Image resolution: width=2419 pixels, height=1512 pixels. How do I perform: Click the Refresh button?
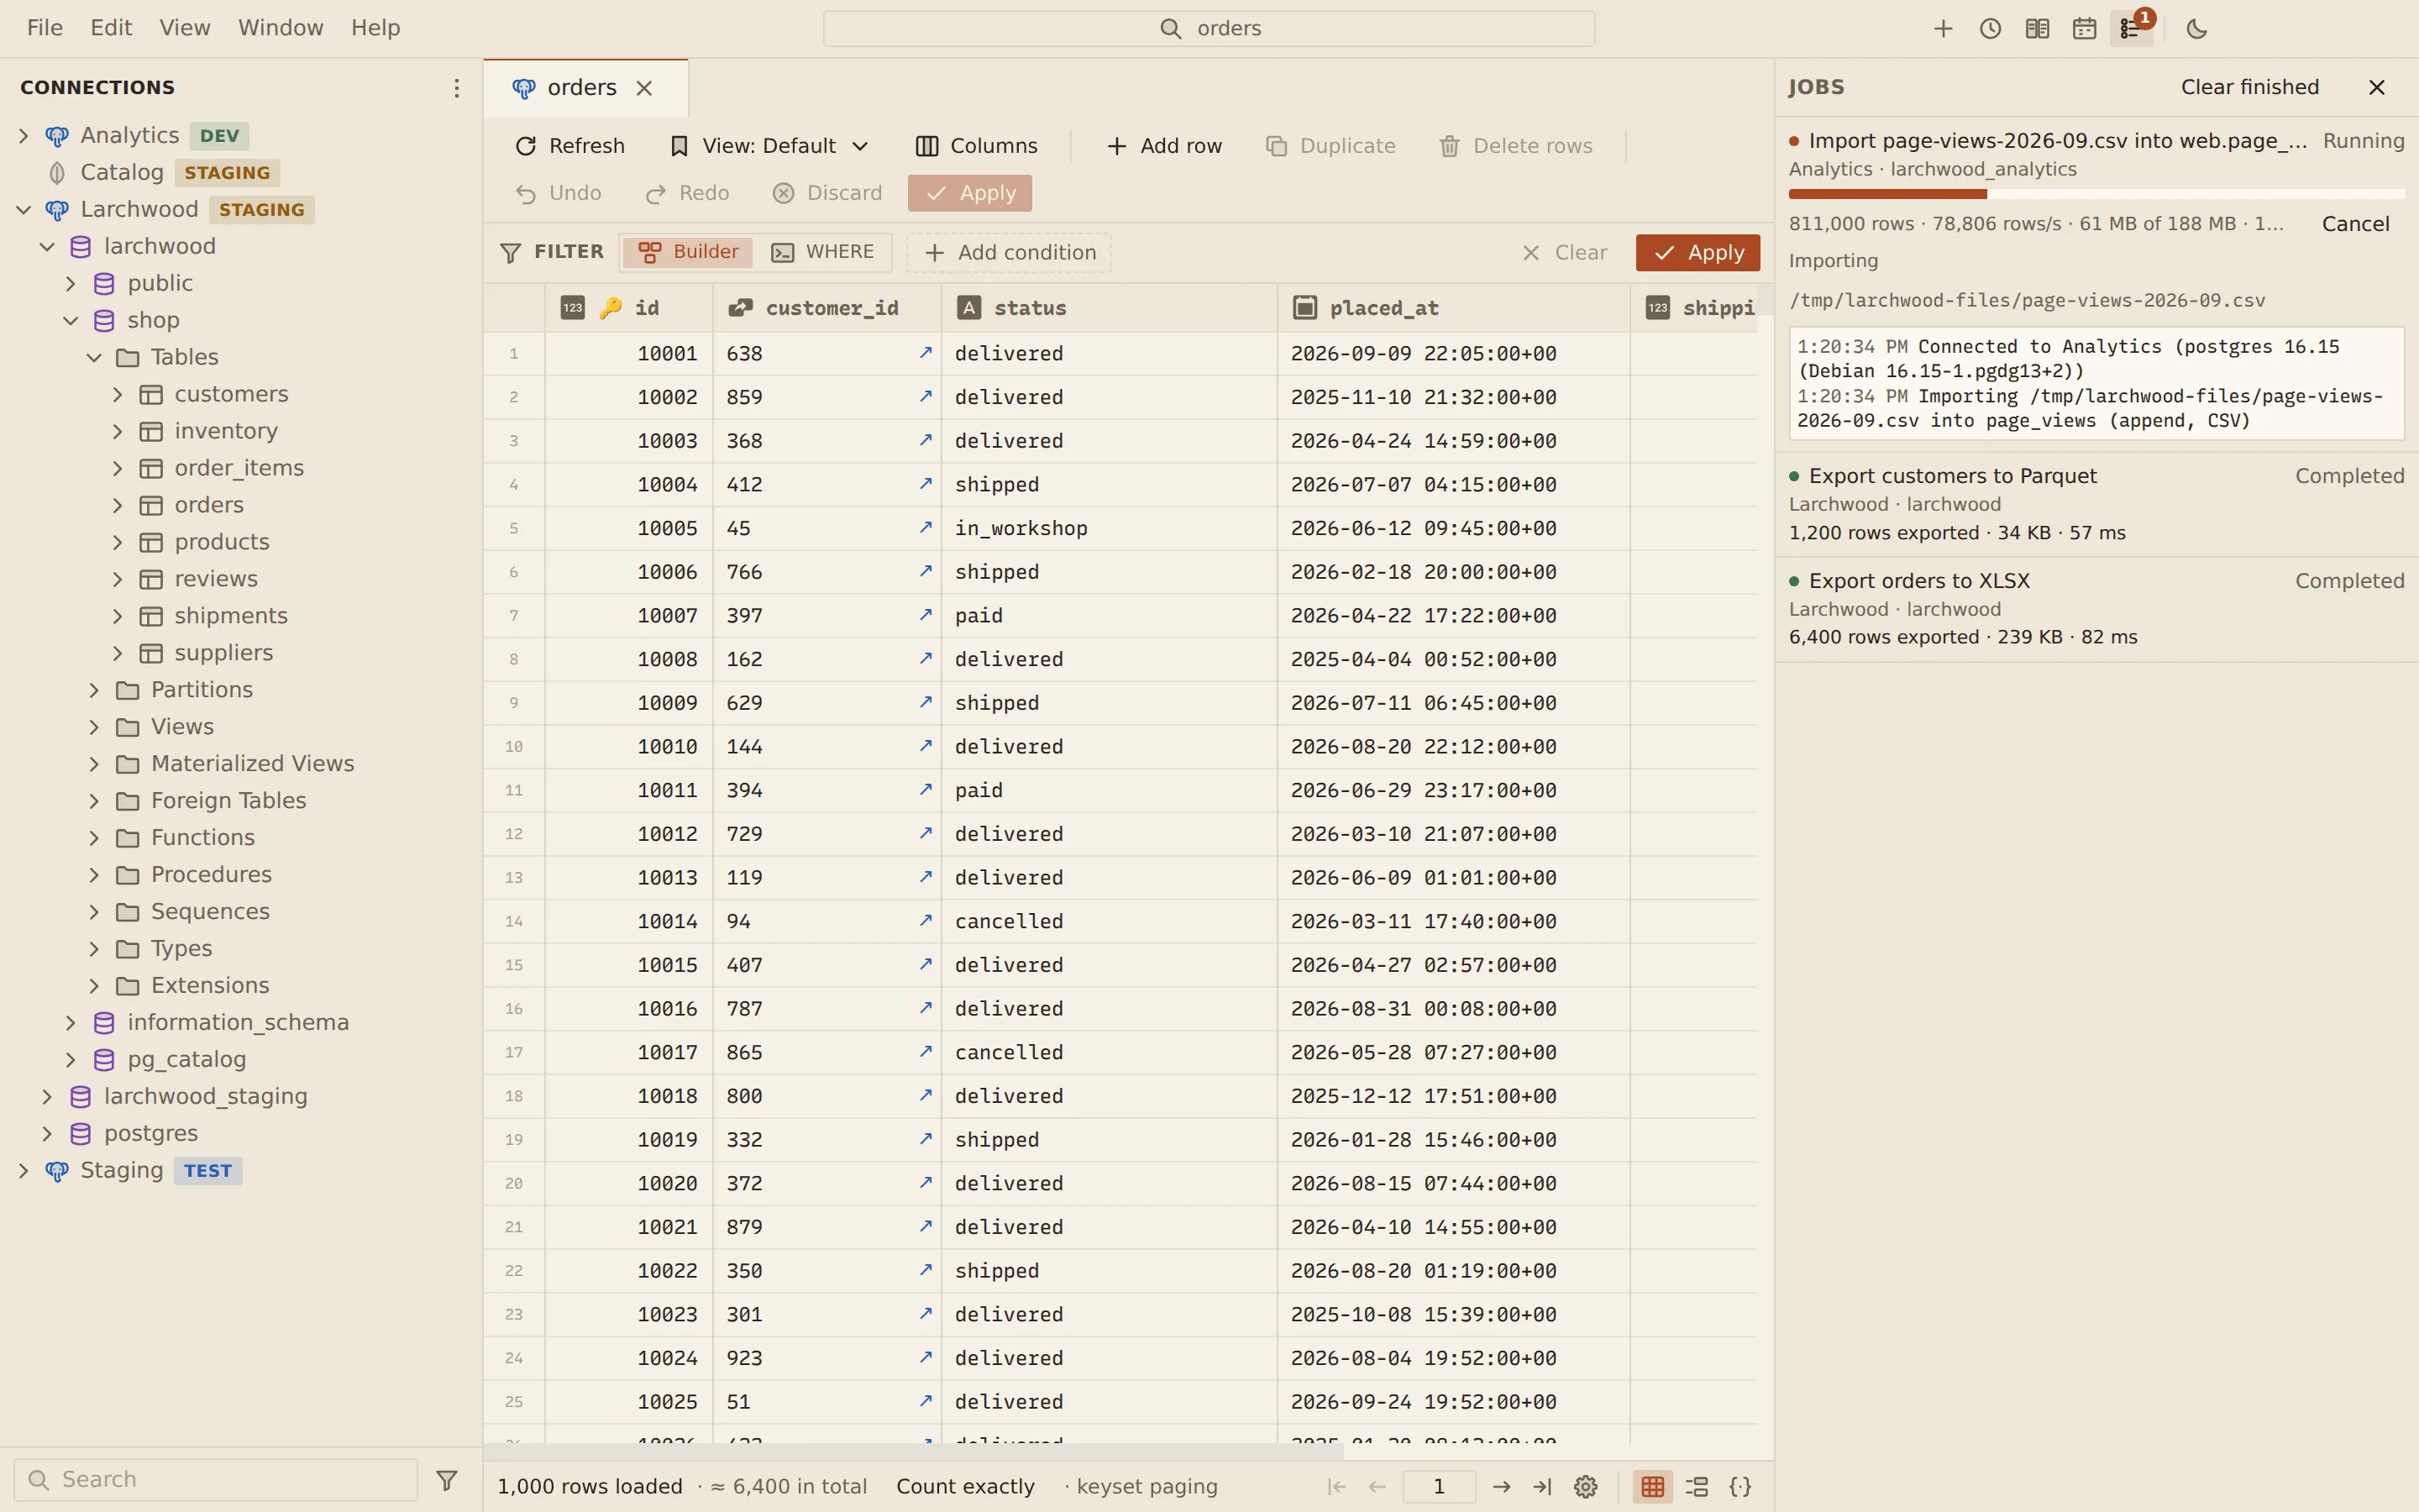569,146
